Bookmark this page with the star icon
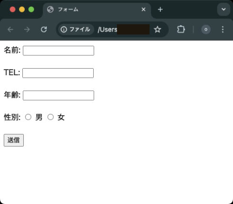Image resolution: width=233 pixels, height=204 pixels. (157, 30)
